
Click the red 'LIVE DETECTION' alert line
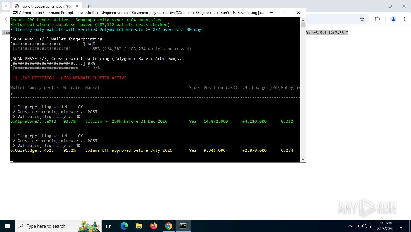tap(68, 78)
